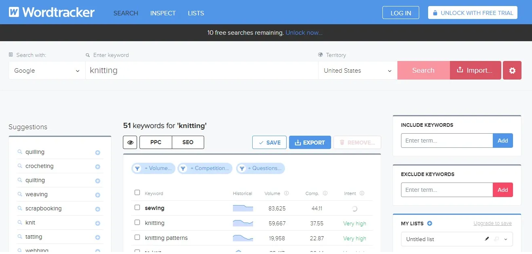Click the EXPORT button

click(x=310, y=143)
